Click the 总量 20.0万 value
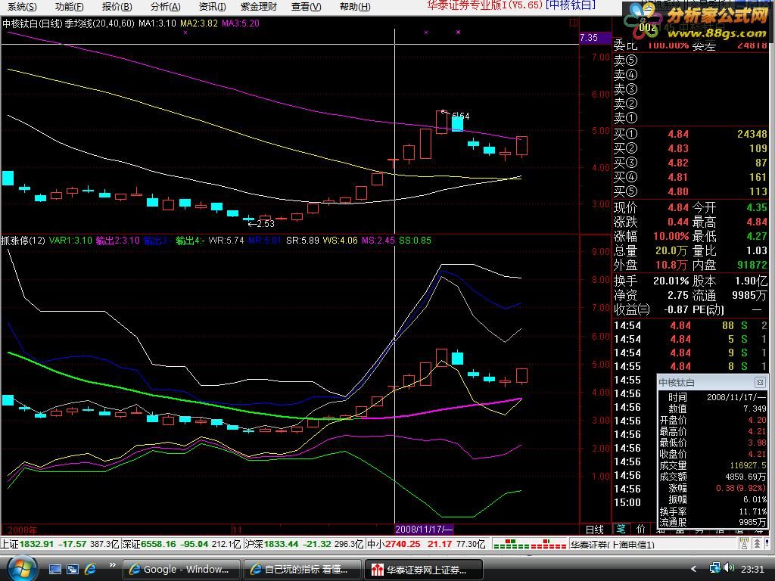Image resolution: width=775 pixels, height=581 pixels. click(x=671, y=250)
